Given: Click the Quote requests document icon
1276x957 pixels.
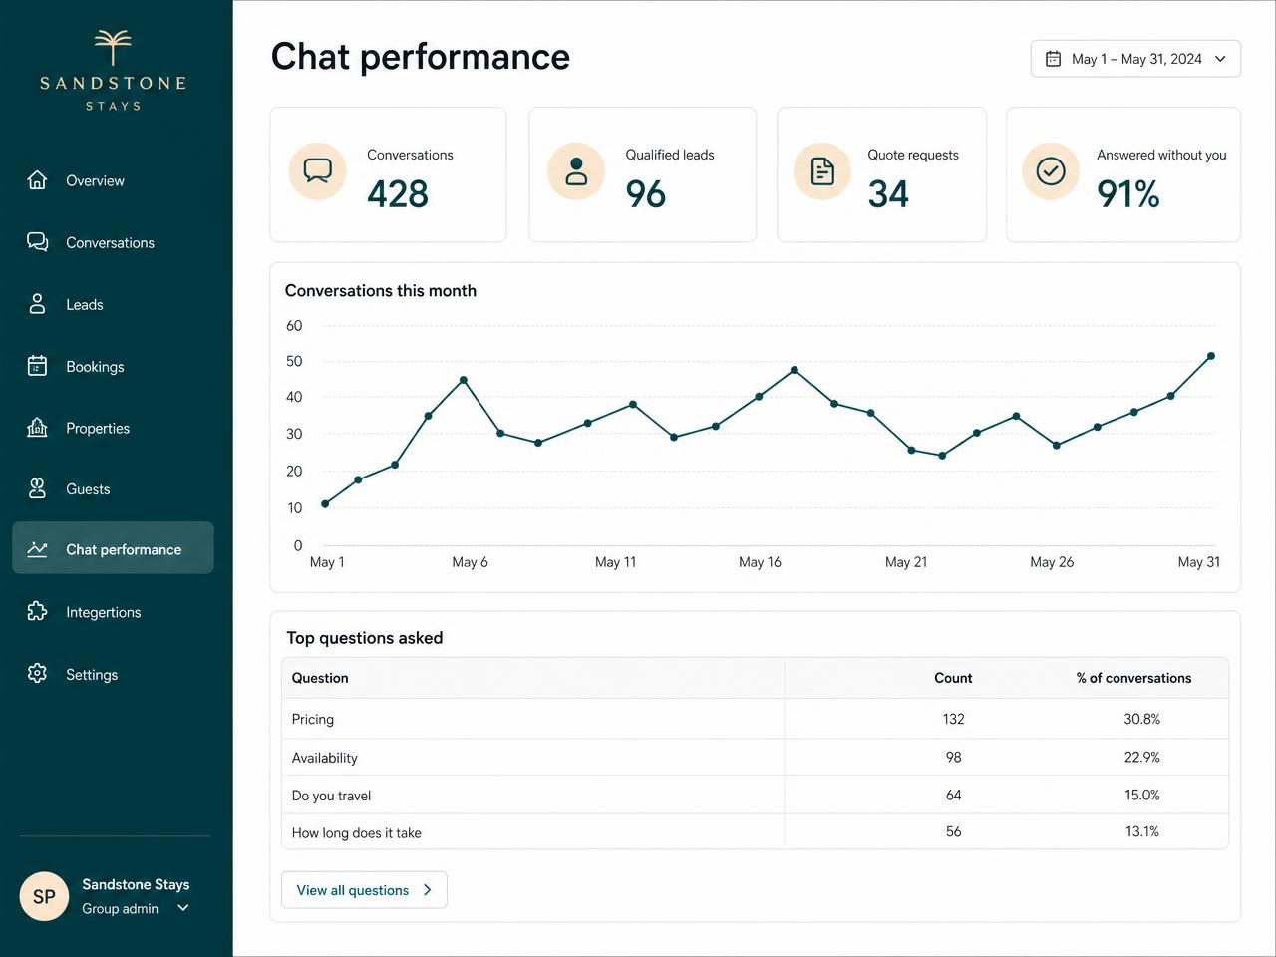Looking at the screenshot, I should [822, 171].
